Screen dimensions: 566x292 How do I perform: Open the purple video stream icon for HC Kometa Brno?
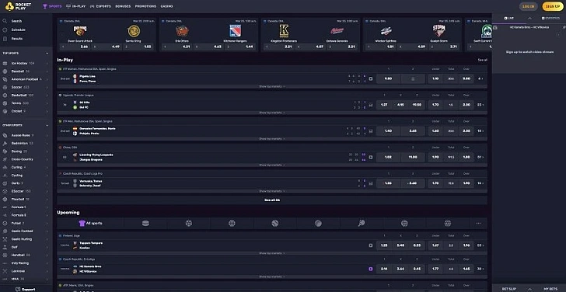(370, 269)
